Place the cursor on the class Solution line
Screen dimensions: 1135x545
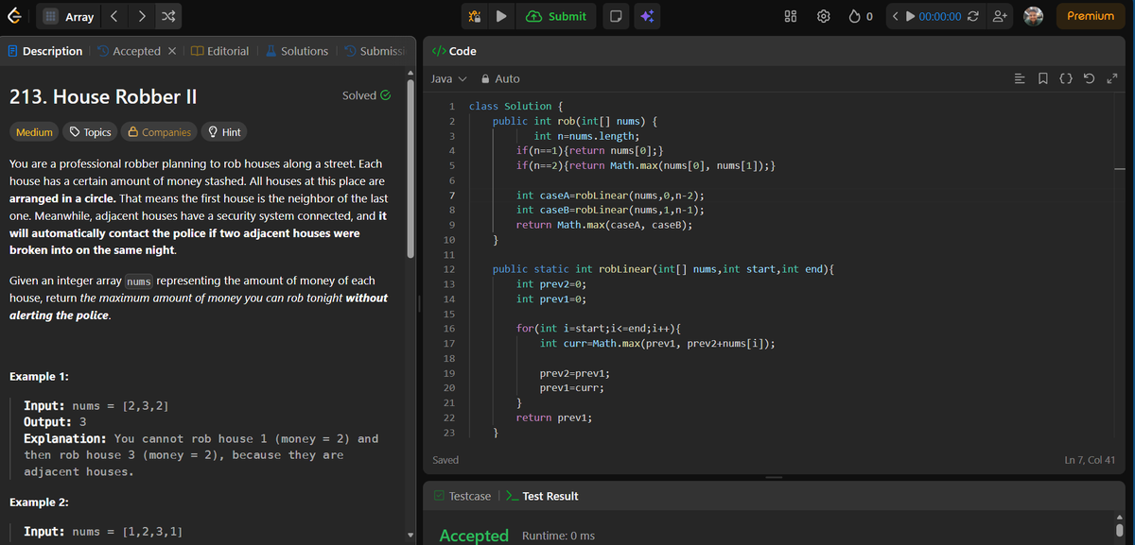pos(515,107)
